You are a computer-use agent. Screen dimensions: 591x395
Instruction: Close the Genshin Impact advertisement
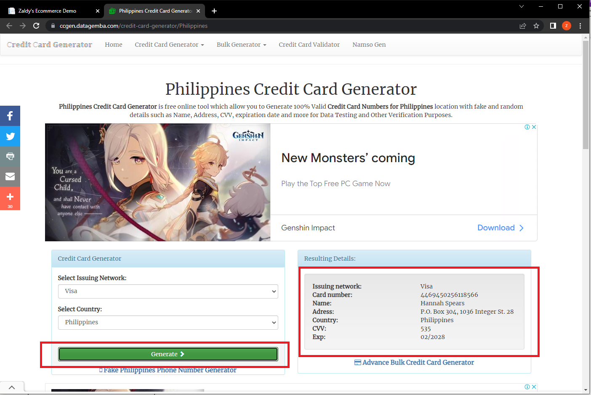tap(533, 126)
